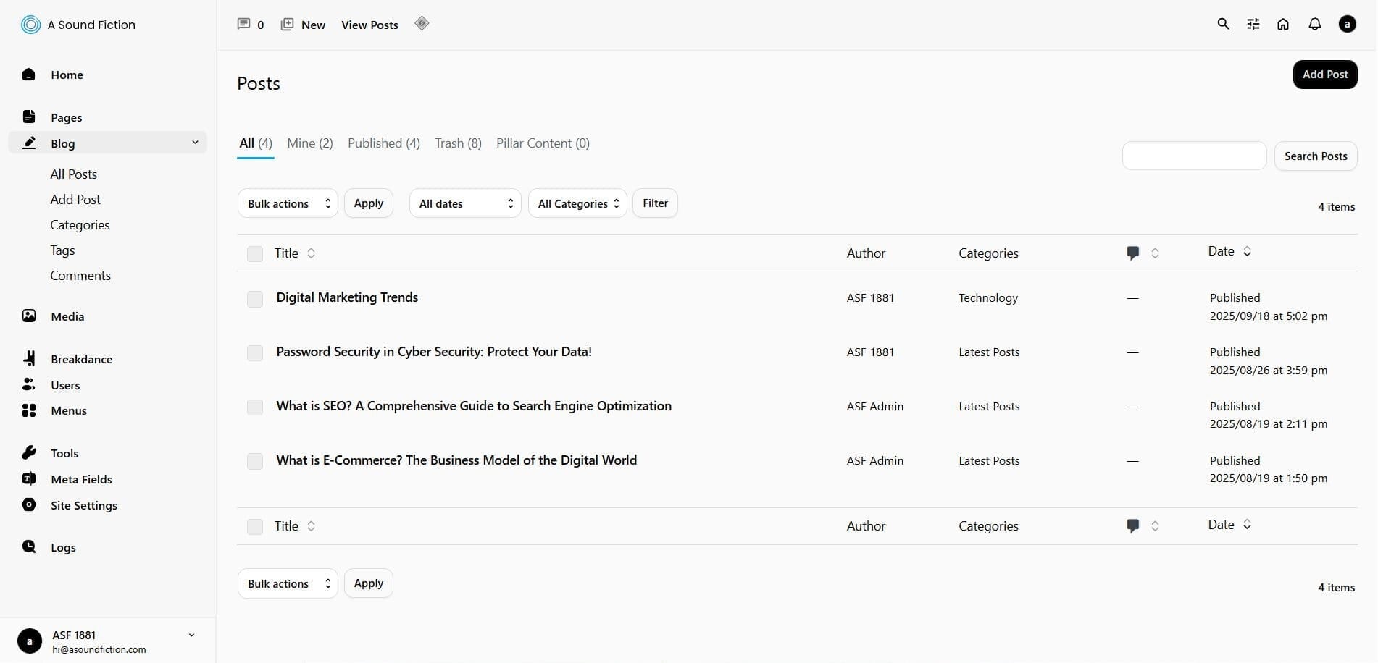The image size is (1378, 663).
Task: Open the top Bulk actions dropdown
Action: 288,203
